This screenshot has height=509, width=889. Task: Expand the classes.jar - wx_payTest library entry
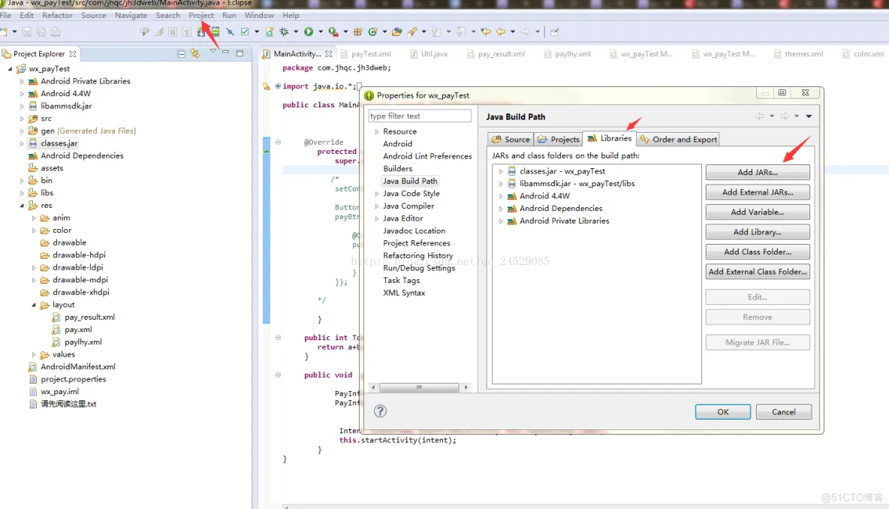pyautogui.click(x=501, y=171)
